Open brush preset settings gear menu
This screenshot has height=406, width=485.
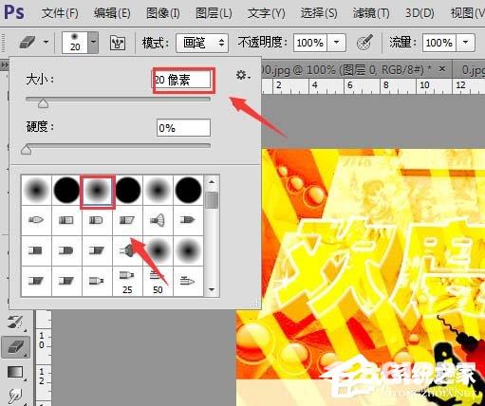click(243, 75)
